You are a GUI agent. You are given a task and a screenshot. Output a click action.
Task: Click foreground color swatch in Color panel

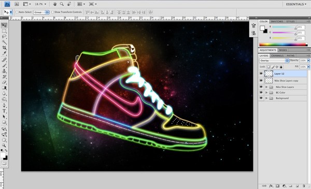pos(262,28)
